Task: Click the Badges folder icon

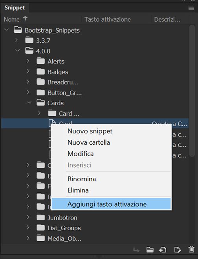Action: [40, 71]
